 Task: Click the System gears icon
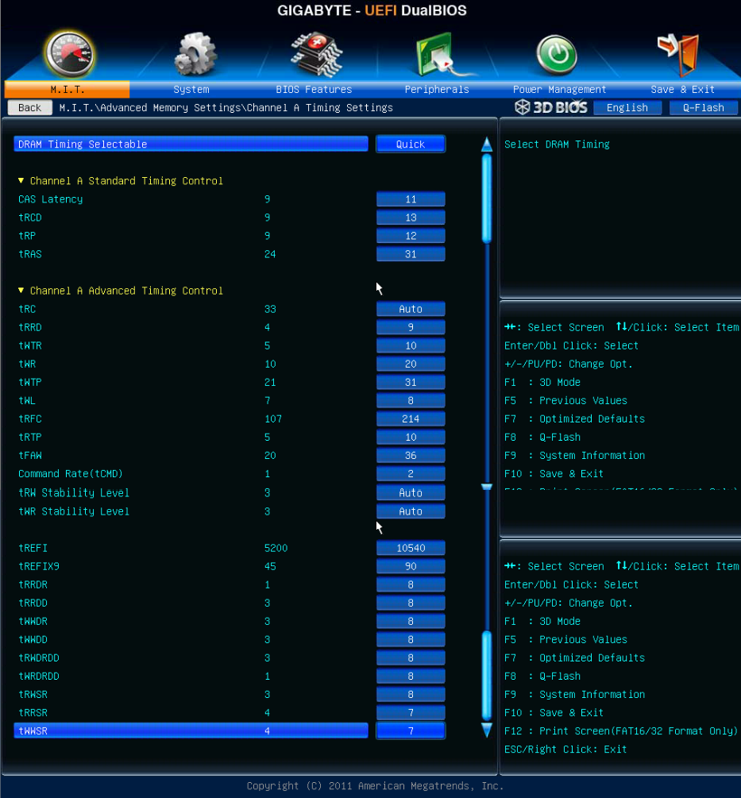pyautogui.click(x=195, y=53)
